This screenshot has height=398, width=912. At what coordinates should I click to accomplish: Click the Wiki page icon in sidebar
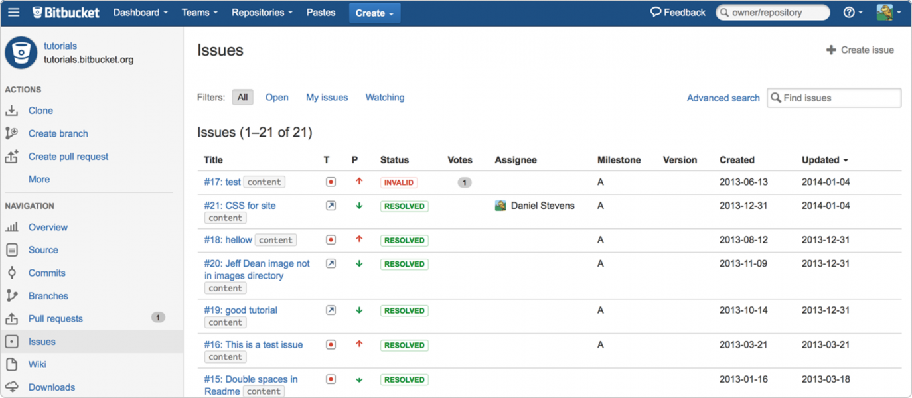tap(12, 364)
